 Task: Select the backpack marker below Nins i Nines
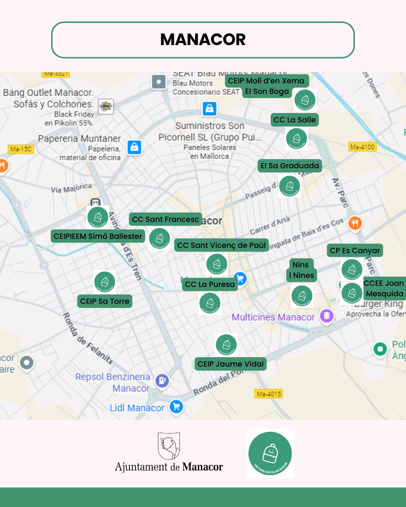pyautogui.click(x=302, y=296)
